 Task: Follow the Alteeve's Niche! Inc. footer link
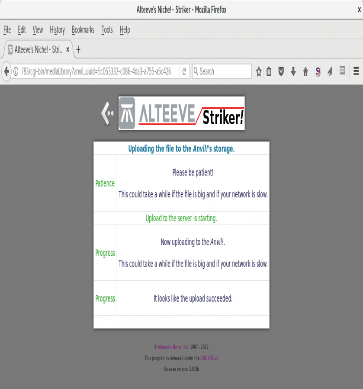[173, 347]
